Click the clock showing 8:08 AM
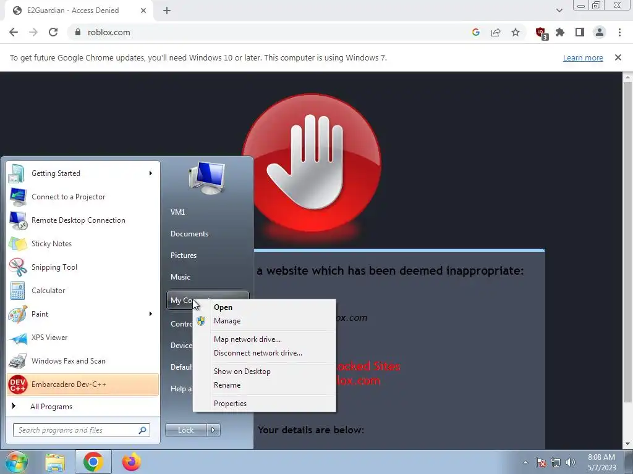This screenshot has width=633, height=474. (601, 462)
